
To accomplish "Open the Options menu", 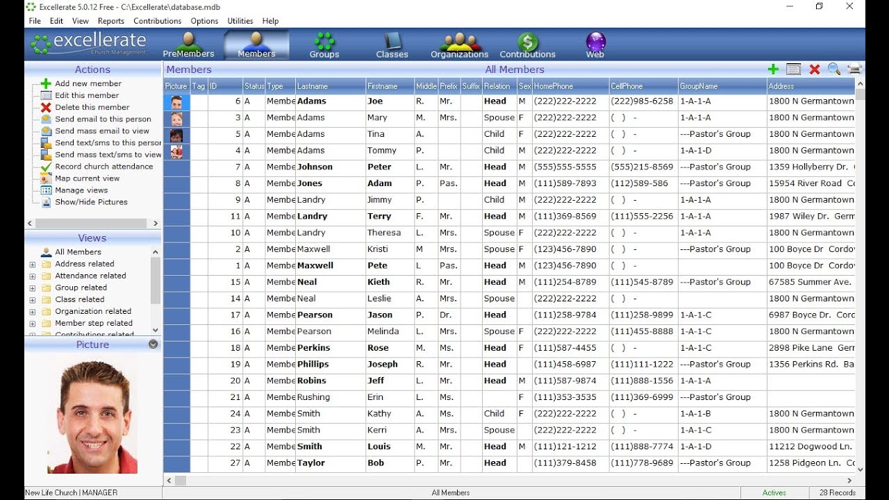I will tap(204, 21).
